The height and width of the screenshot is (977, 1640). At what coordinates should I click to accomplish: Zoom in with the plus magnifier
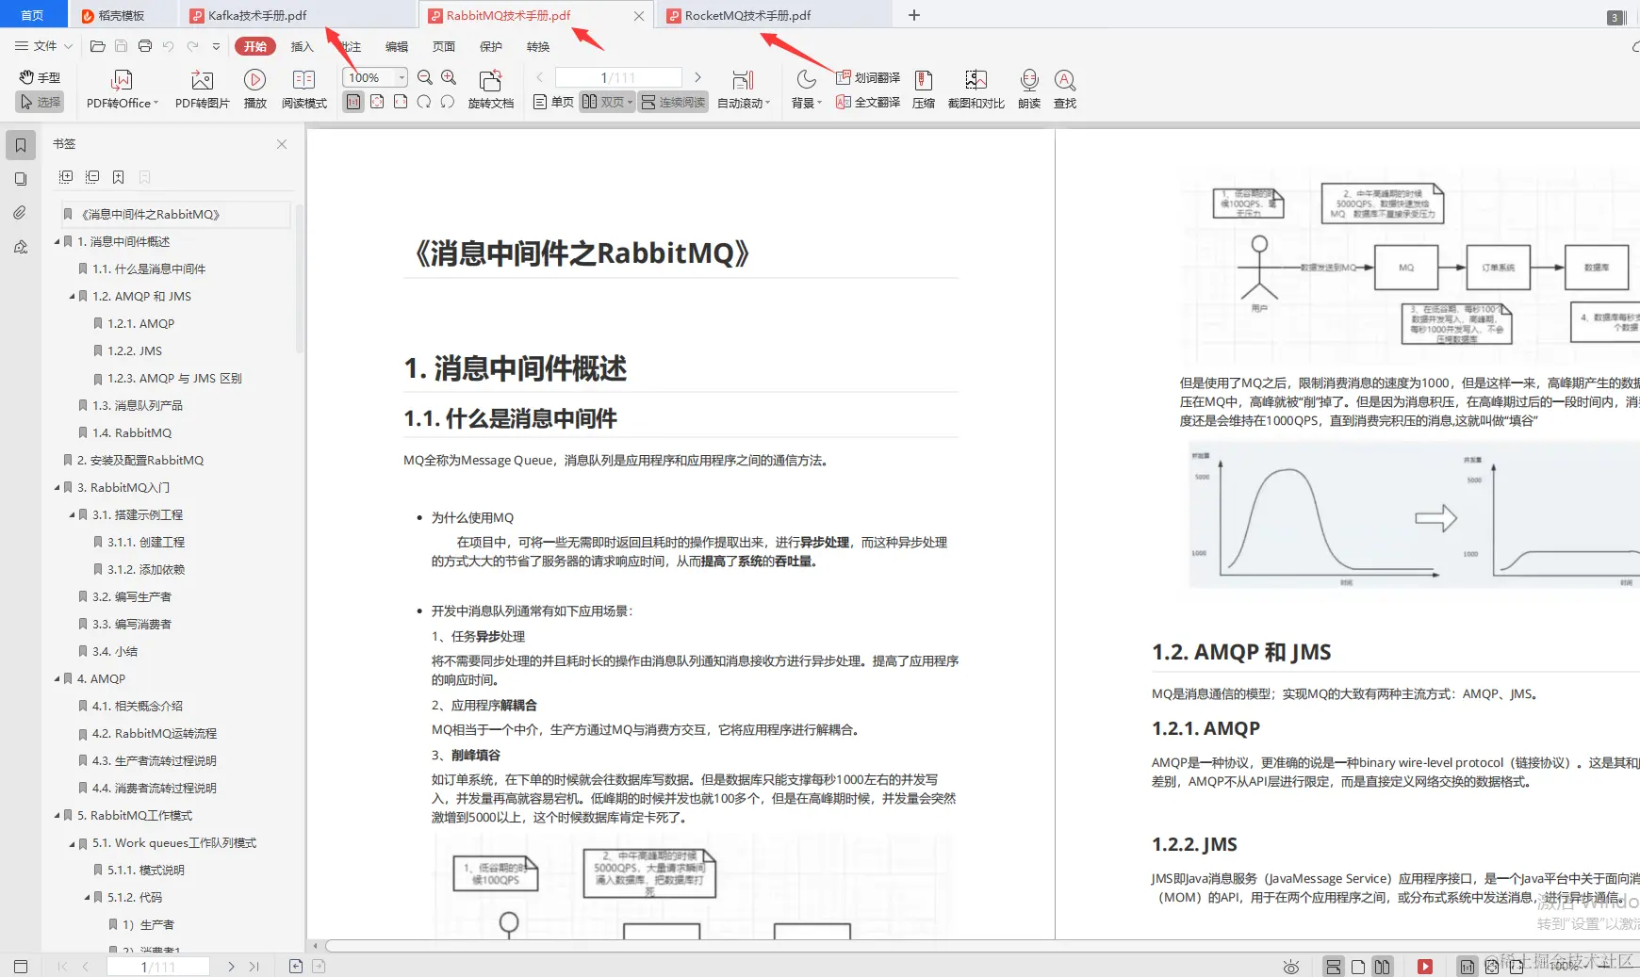tap(449, 77)
